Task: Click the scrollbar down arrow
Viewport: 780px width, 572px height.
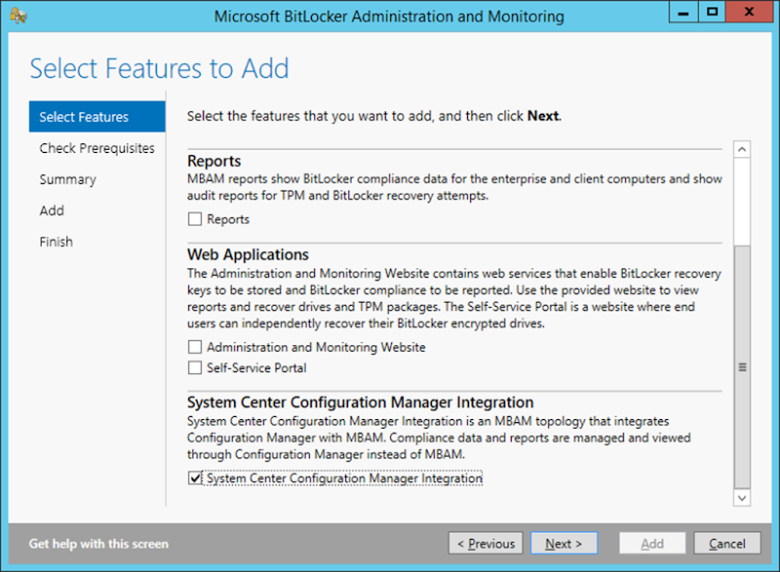Action: (742, 498)
